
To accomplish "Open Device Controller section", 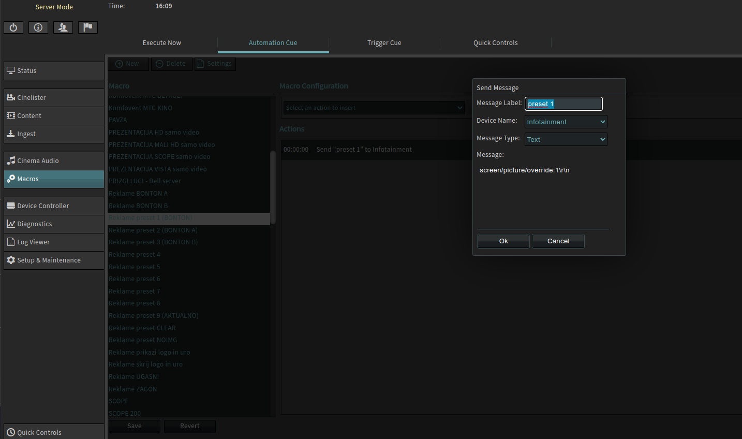I will coord(54,206).
